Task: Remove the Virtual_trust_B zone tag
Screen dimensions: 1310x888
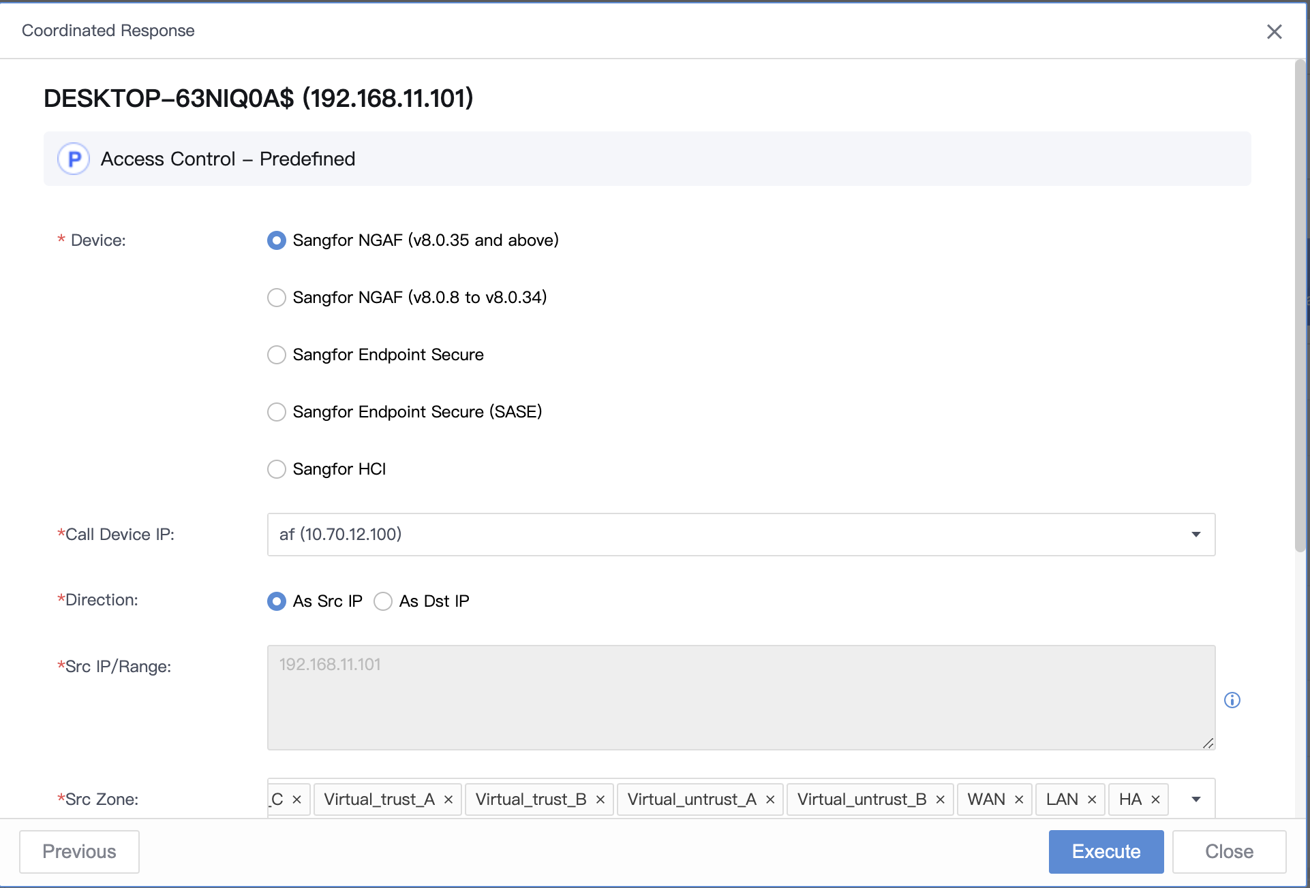Action: point(600,799)
